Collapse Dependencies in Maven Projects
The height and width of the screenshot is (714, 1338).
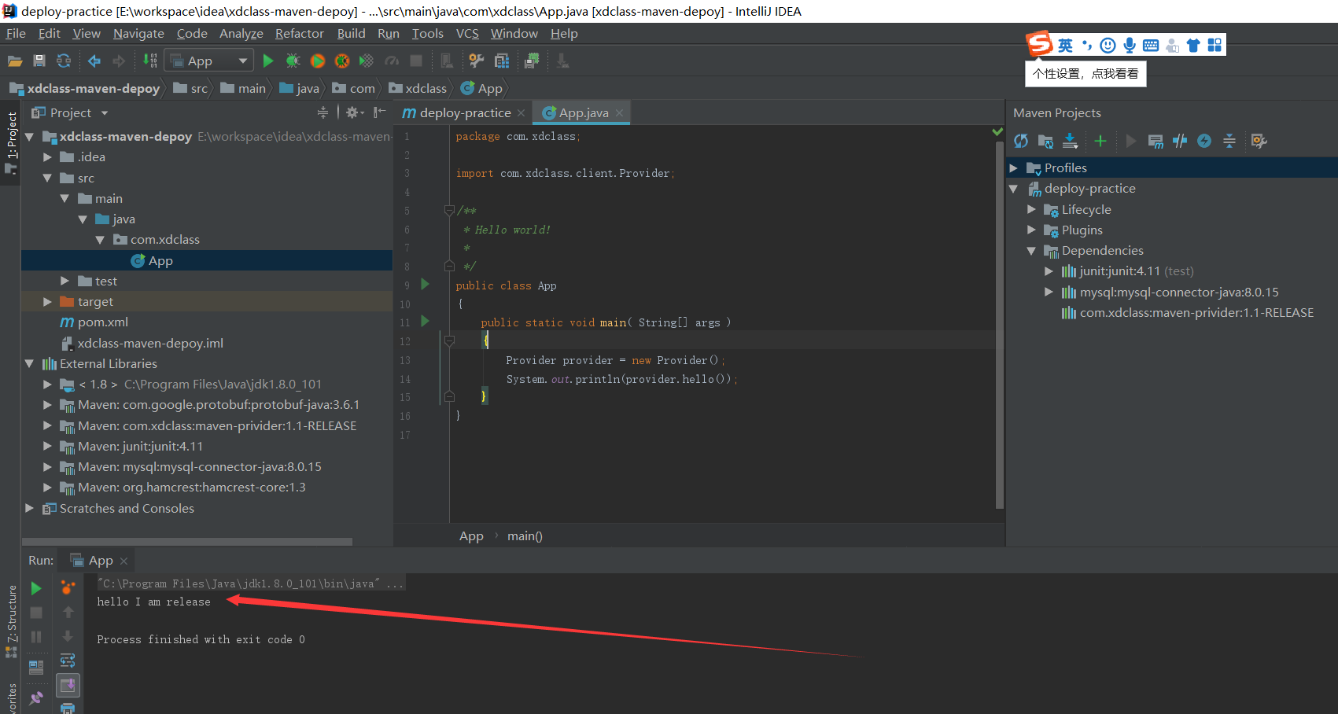point(1031,251)
